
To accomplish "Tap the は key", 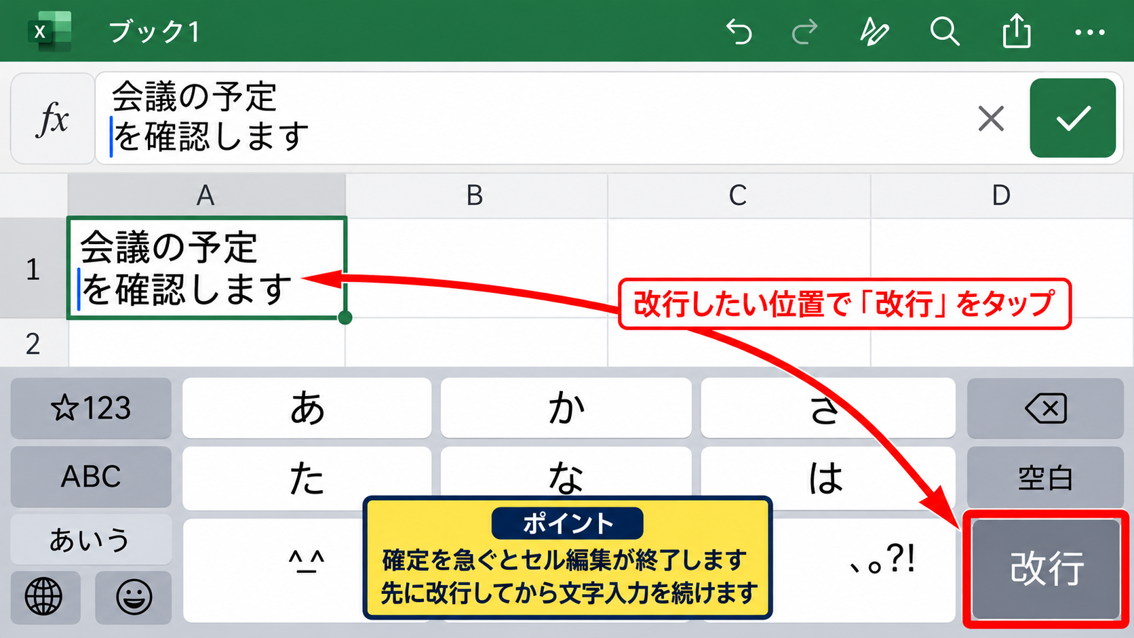I will pos(827,477).
